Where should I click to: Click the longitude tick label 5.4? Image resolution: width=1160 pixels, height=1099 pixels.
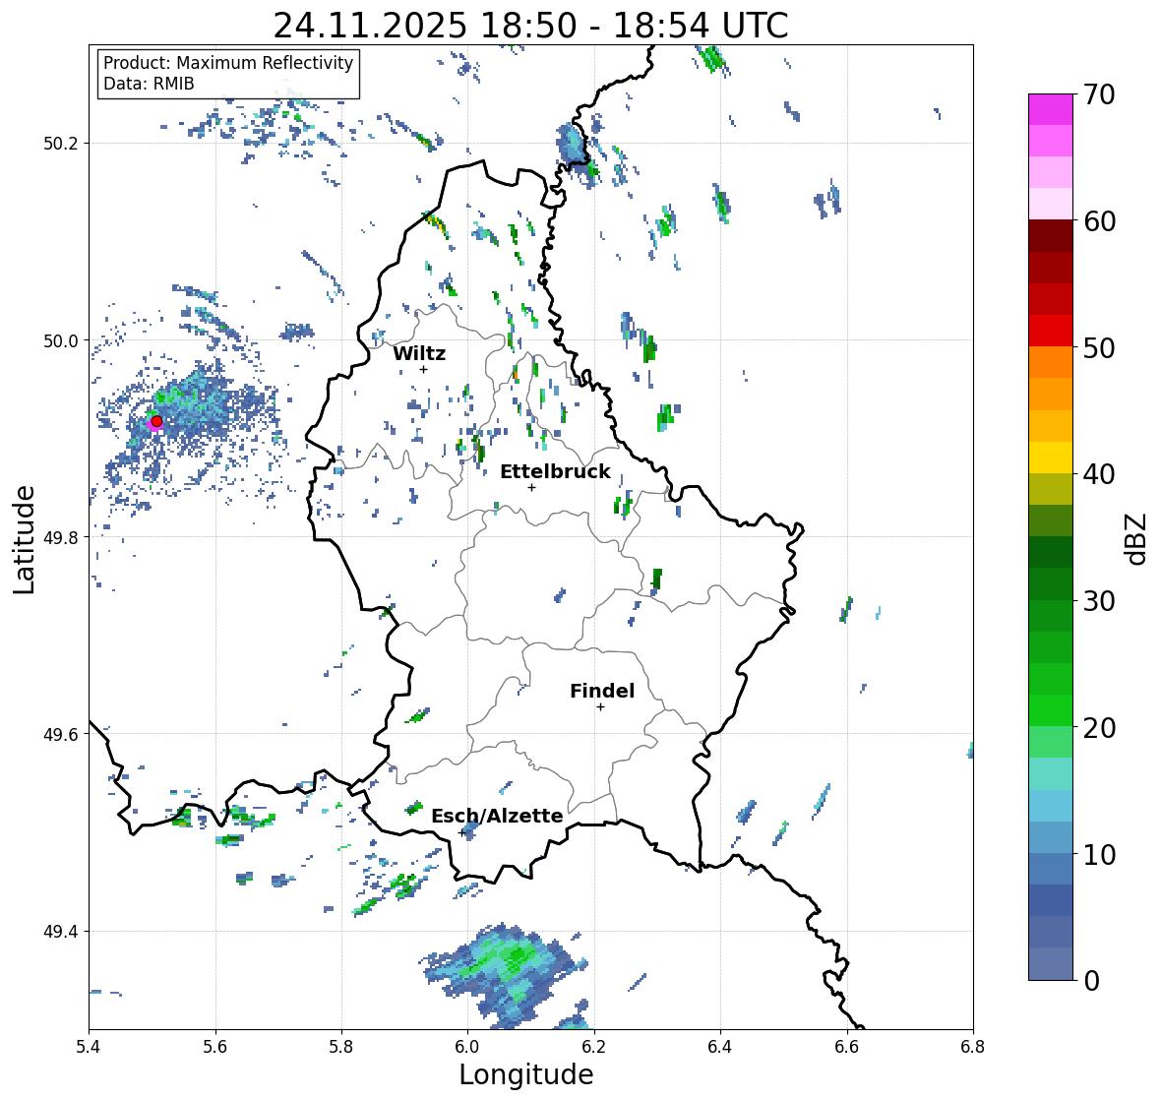pyautogui.click(x=89, y=1047)
